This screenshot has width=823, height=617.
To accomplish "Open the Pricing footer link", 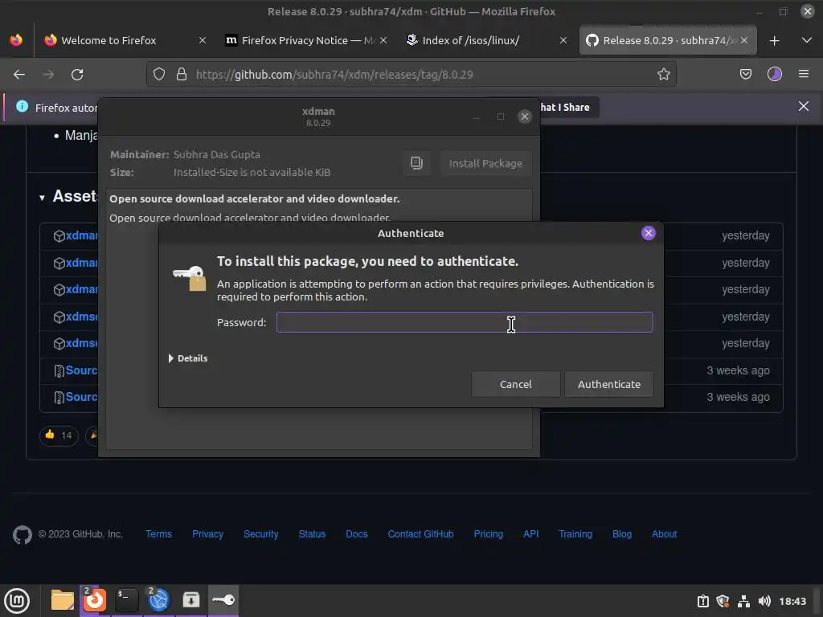I will click(488, 534).
